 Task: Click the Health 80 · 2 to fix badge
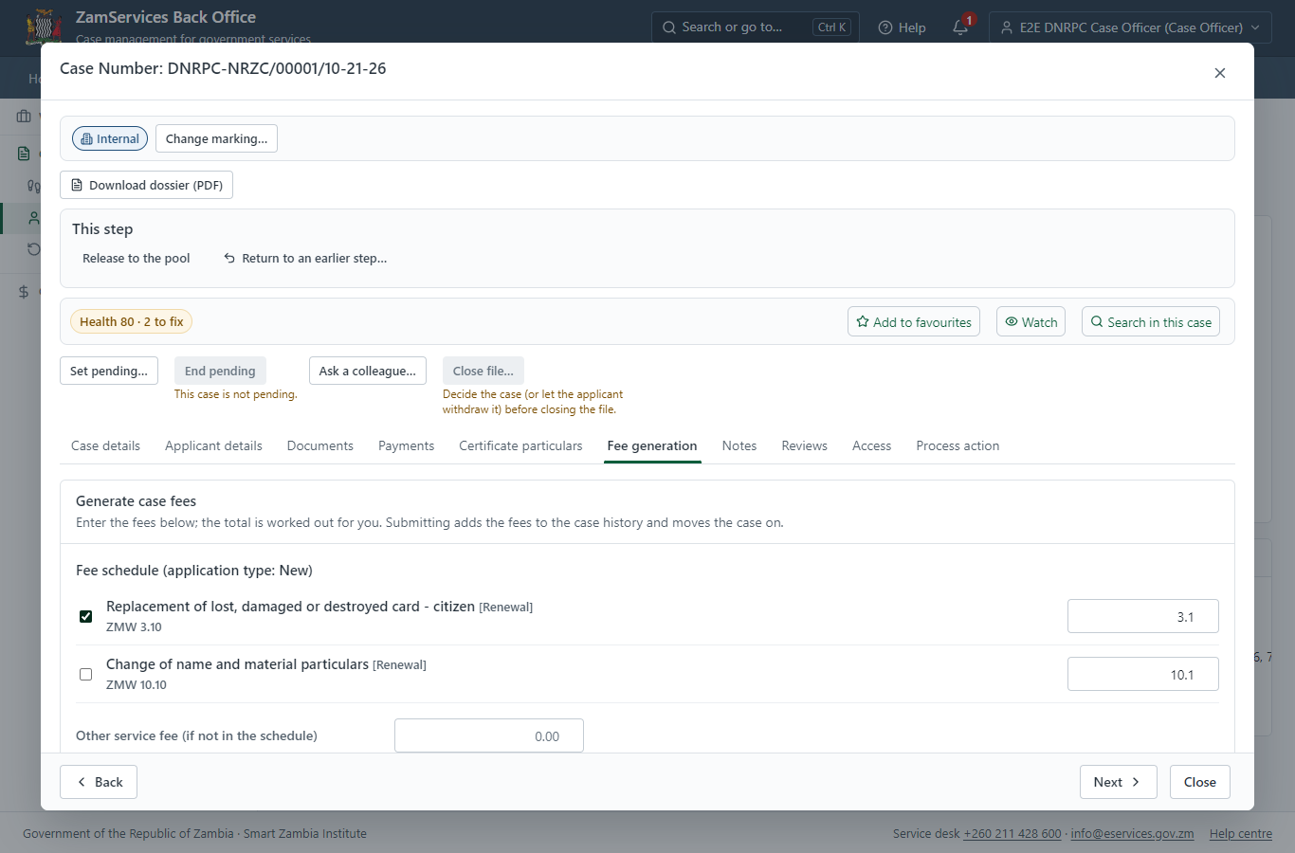(131, 321)
